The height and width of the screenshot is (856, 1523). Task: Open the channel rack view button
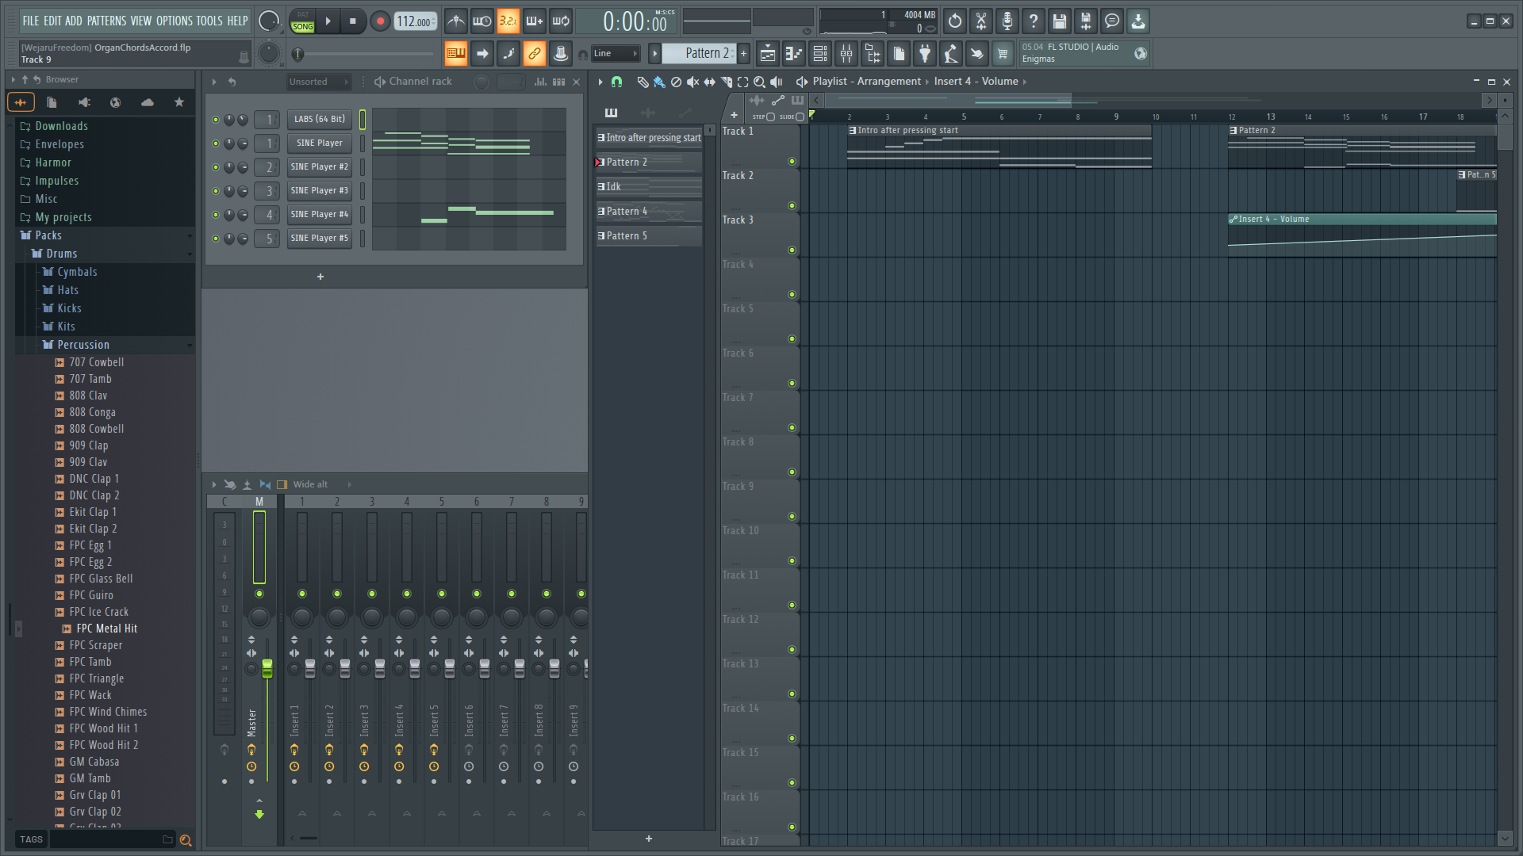(x=820, y=54)
